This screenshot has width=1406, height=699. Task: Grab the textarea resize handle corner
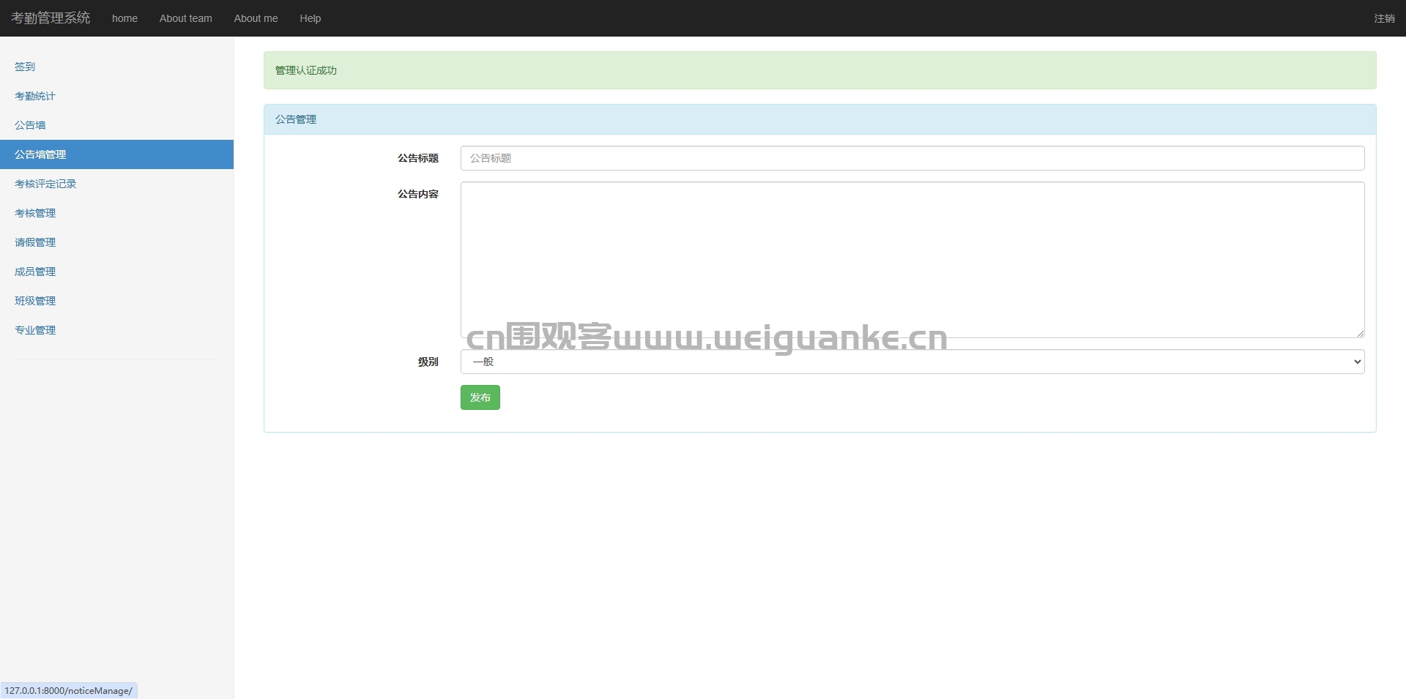coord(1360,333)
